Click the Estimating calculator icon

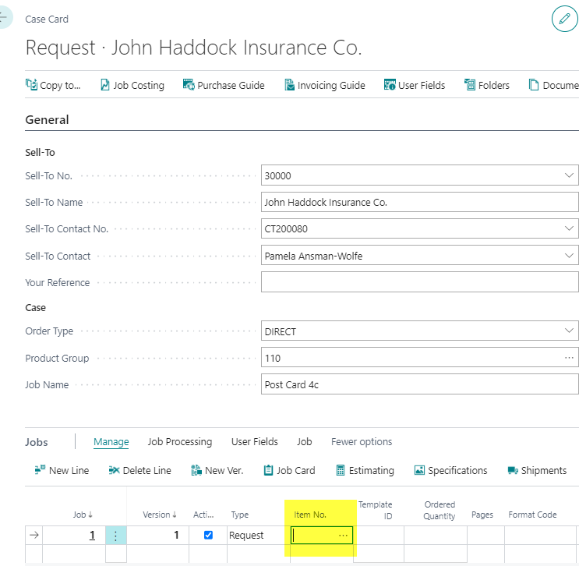coord(341,470)
